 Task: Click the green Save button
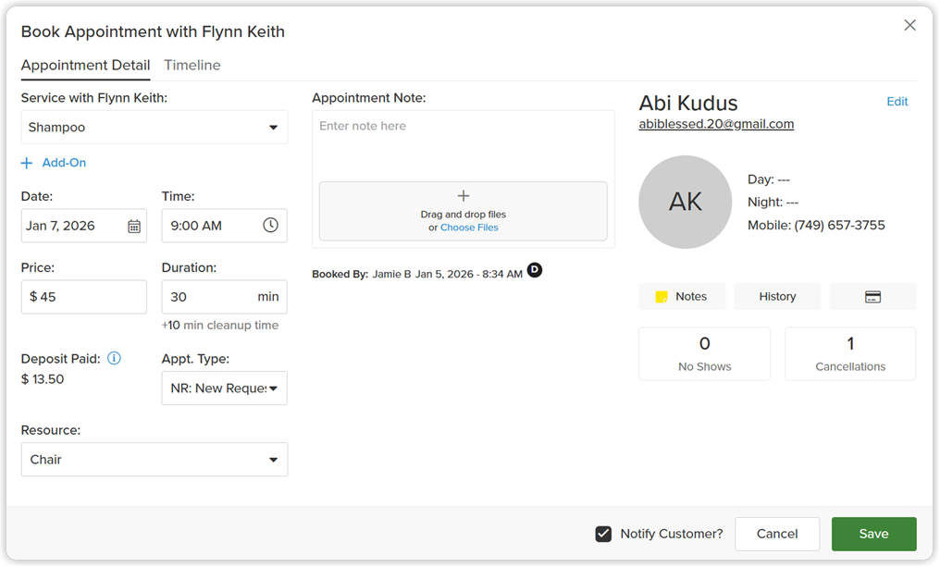873,534
